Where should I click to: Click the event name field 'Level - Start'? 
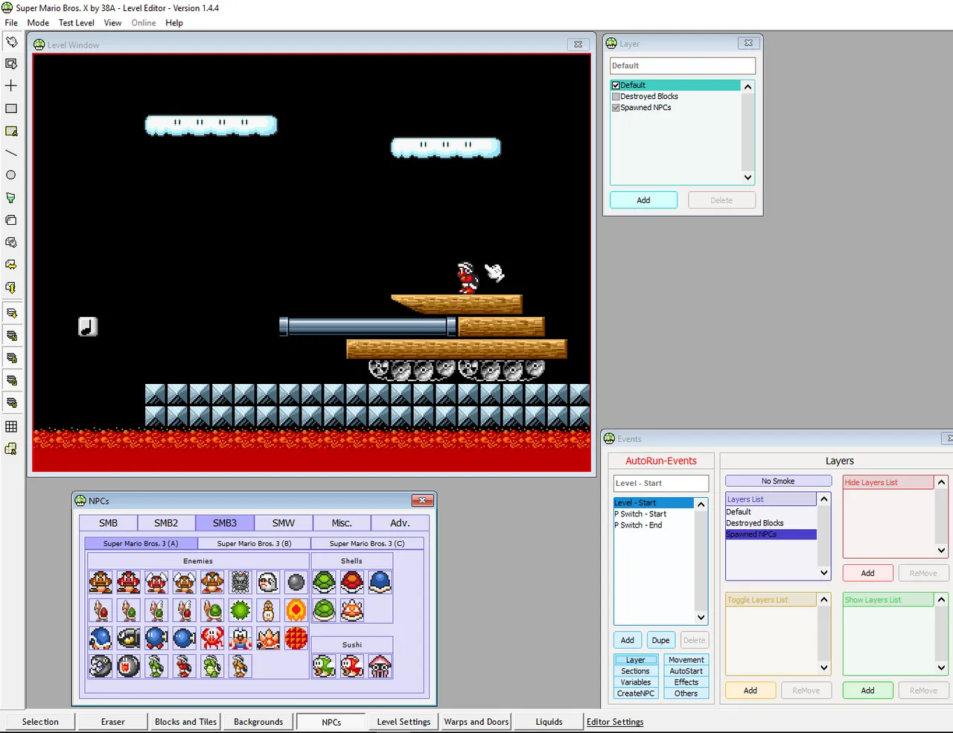point(661,483)
